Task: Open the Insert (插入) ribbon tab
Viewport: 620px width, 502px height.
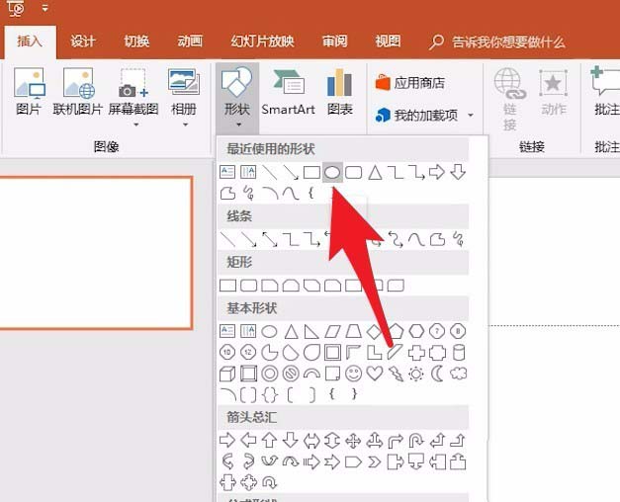Action: (30, 42)
